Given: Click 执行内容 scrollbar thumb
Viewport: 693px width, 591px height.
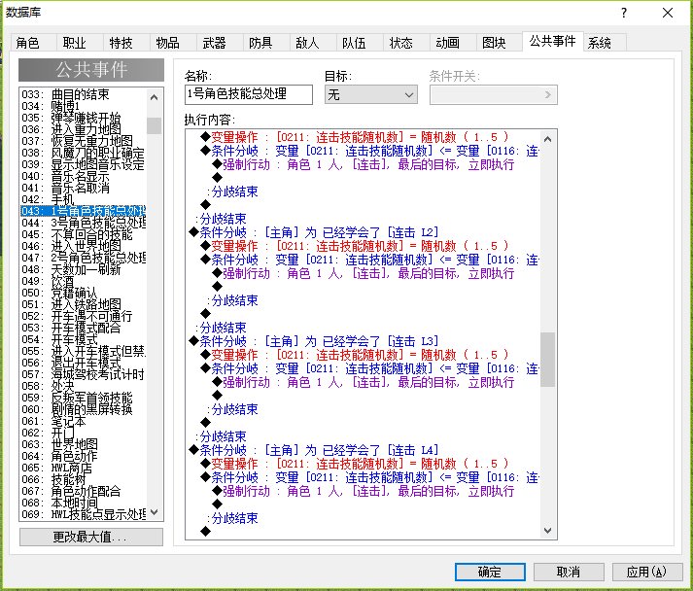Looking at the screenshot, I should [547, 360].
